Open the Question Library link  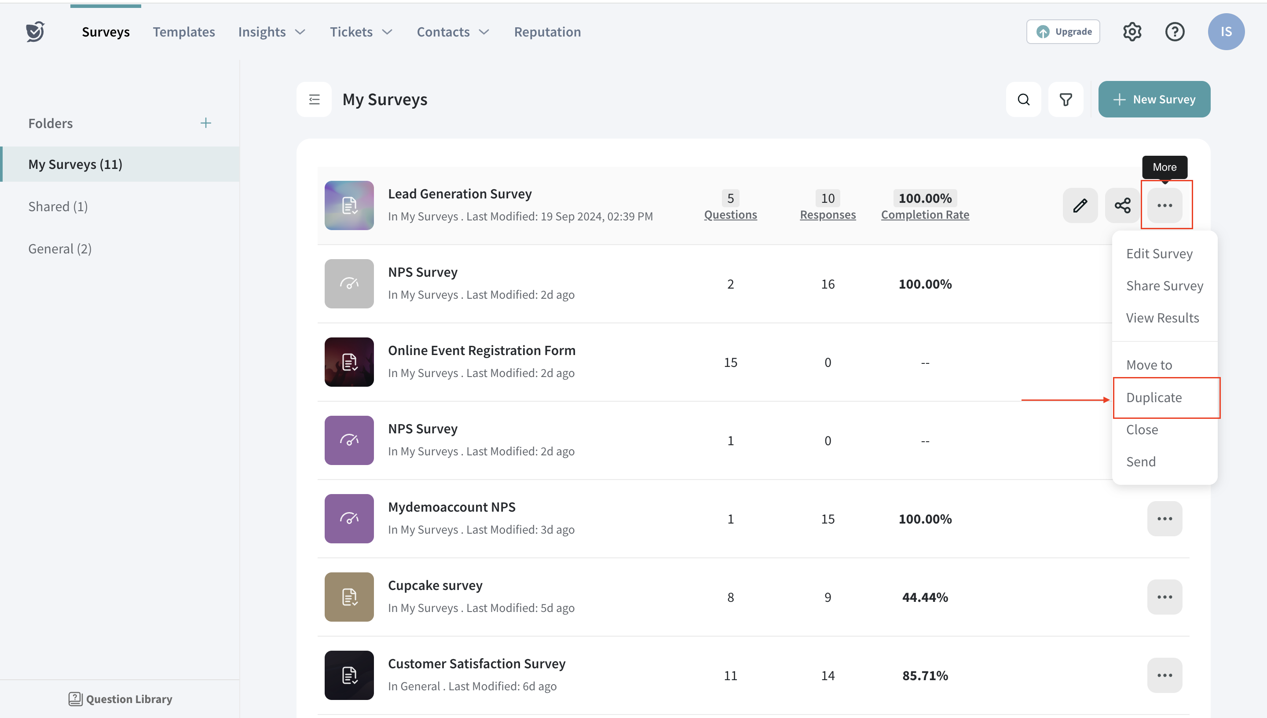(x=120, y=699)
